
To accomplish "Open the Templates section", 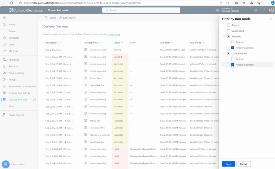I will (x=14, y=38).
